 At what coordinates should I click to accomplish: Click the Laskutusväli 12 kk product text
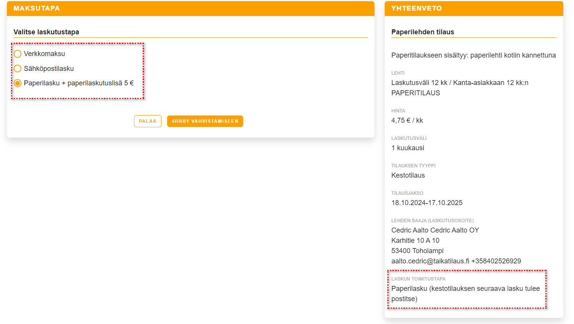(460, 88)
